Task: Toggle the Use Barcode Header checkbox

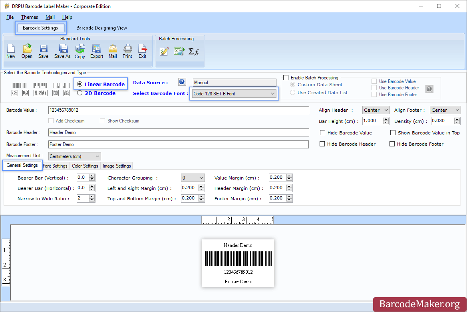Action: [x=374, y=88]
